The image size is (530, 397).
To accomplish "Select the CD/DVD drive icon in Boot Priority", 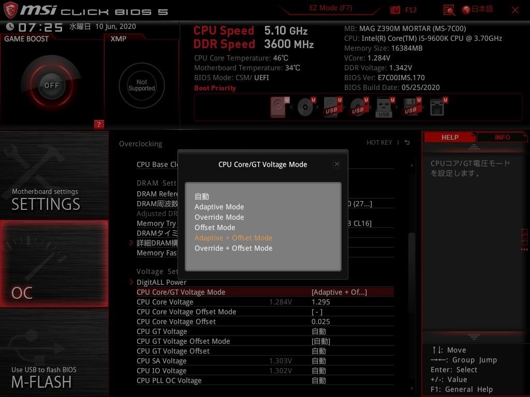I will coord(305,107).
